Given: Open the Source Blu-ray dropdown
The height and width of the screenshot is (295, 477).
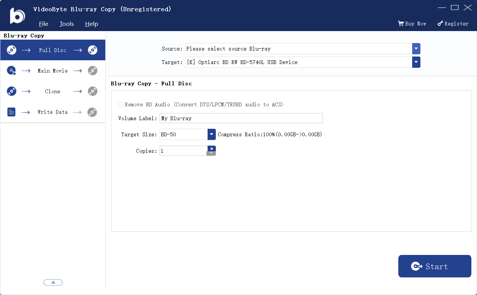Looking at the screenshot, I should point(416,49).
